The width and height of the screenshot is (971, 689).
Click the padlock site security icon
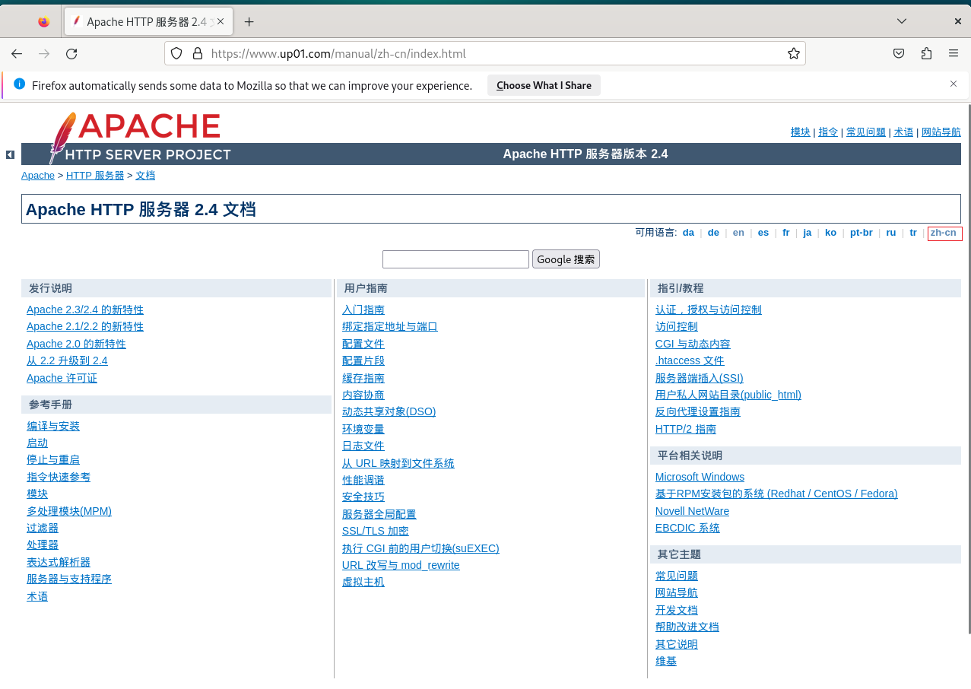(198, 53)
